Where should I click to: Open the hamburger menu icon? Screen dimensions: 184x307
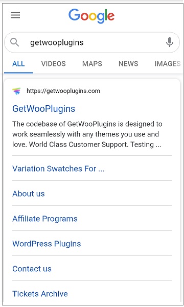tap(15, 15)
